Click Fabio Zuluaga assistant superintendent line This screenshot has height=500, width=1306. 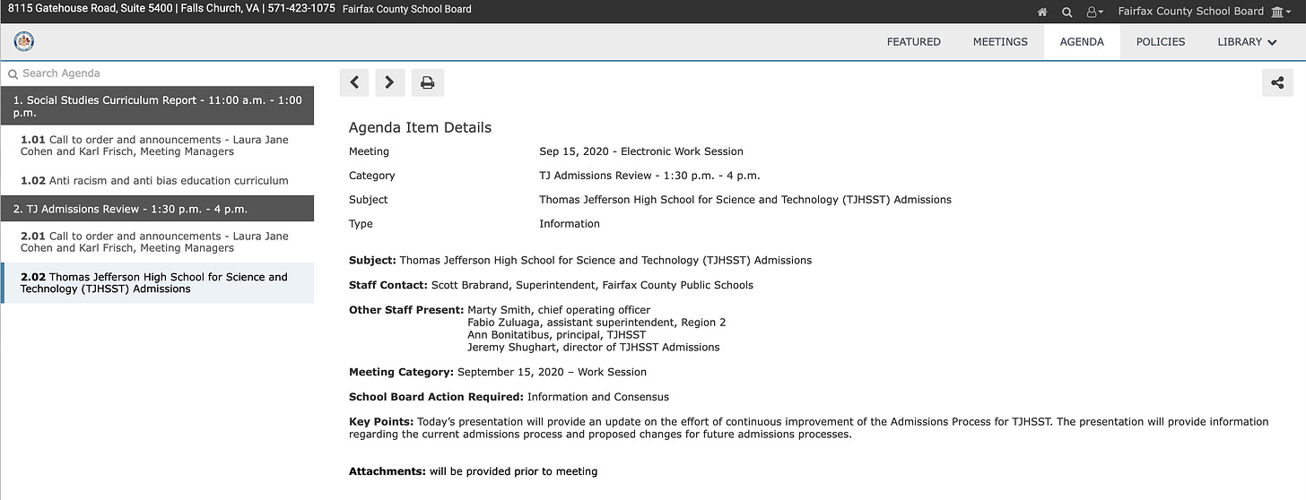click(x=596, y=323)
